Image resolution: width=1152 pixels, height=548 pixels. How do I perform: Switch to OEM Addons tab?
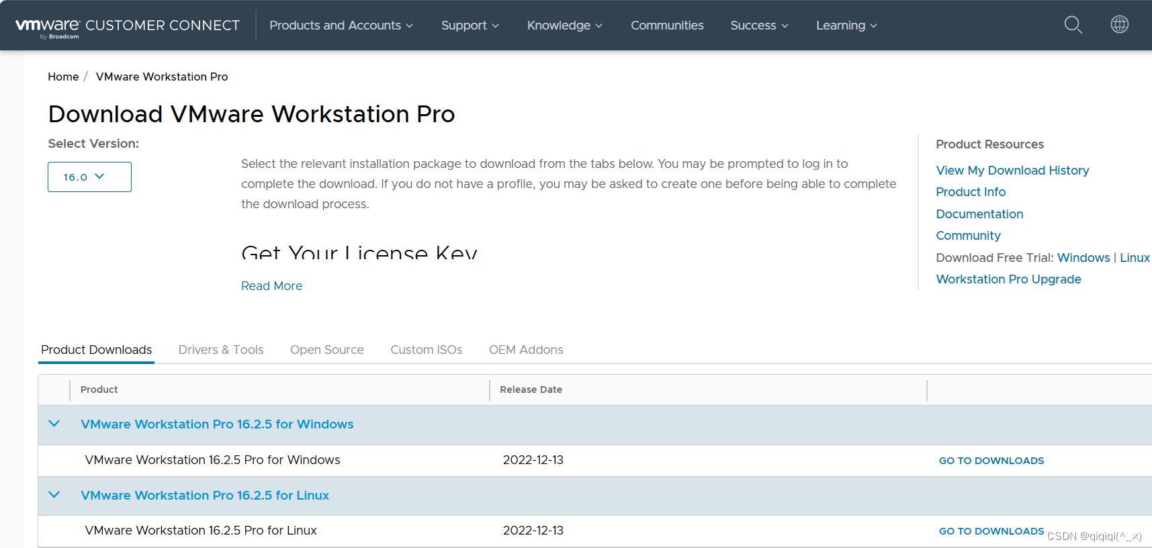(x=526, y=350)
